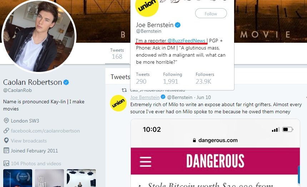The height and width of the screenshot is (187, 307).
Task: Open the Tweets 168 profile tab
Action: click(x=117, y=54)
